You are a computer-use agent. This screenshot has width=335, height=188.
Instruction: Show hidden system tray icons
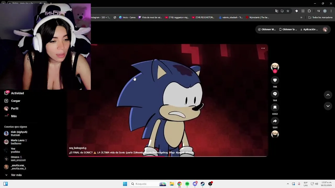pyautogui.click(x=288, y=184)
